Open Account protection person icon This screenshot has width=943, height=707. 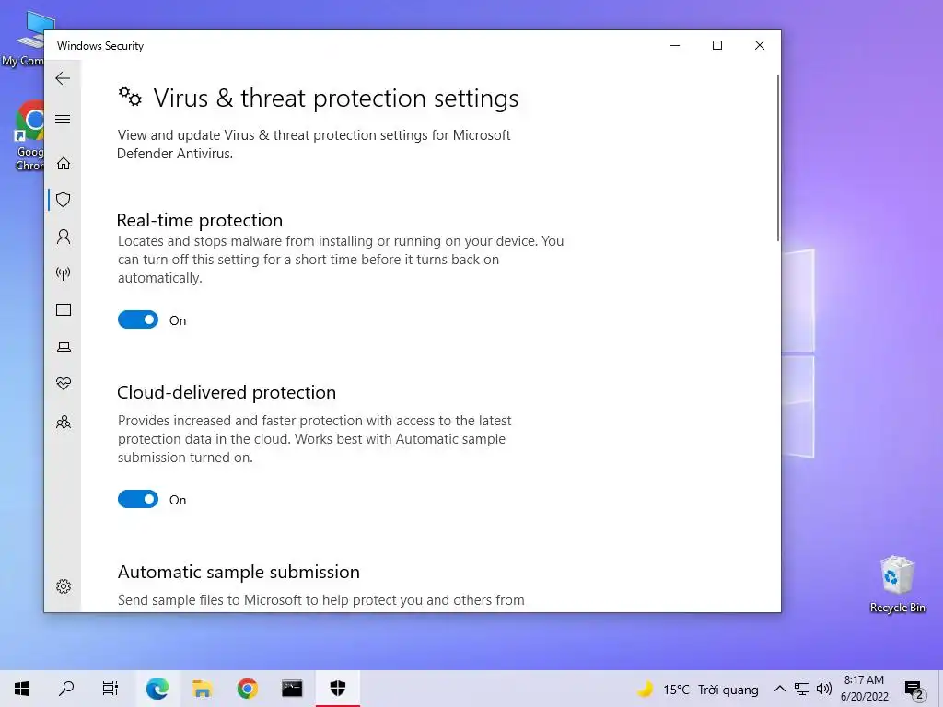(x=64, y=237)
